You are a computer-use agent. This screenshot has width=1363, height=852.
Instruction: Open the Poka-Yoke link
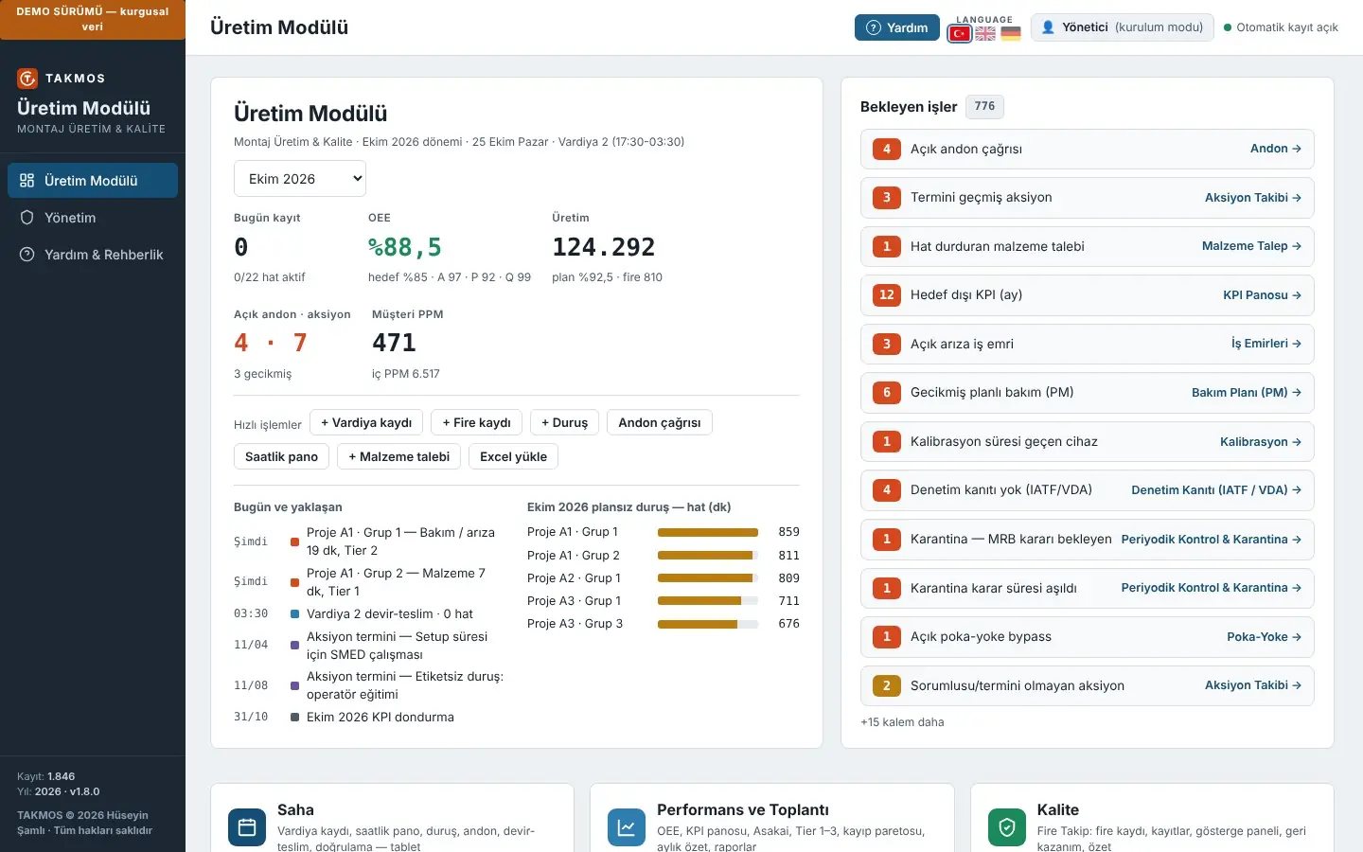coord(1265,637)
